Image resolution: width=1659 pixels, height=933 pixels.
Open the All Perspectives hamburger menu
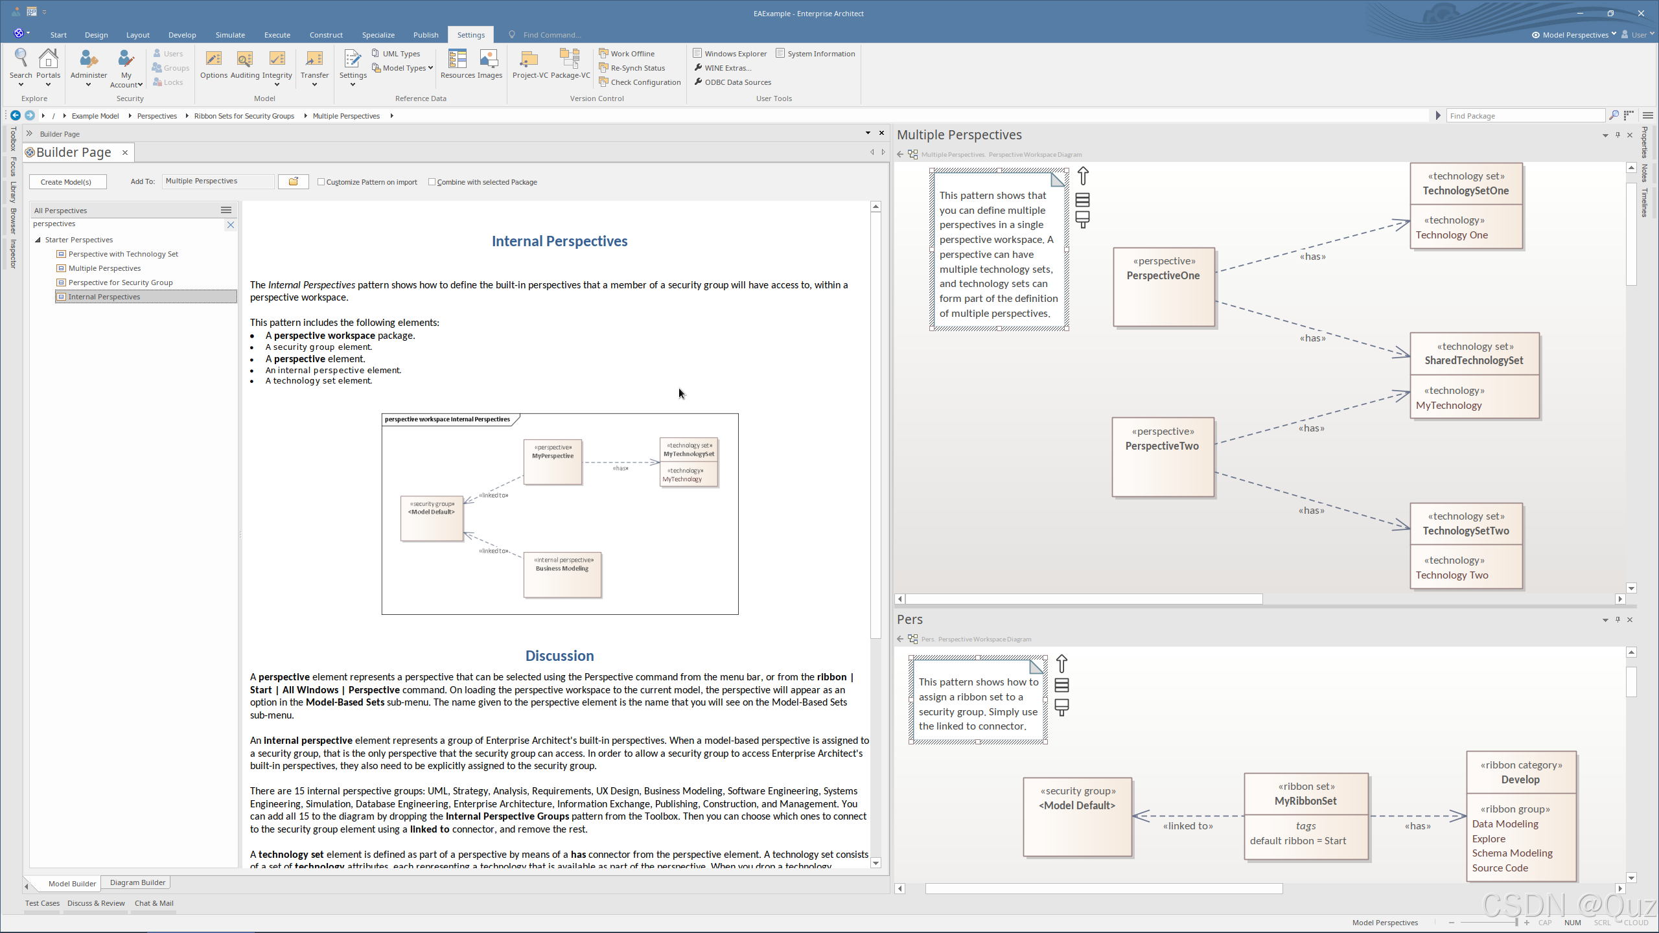click(x=226, y=210)
